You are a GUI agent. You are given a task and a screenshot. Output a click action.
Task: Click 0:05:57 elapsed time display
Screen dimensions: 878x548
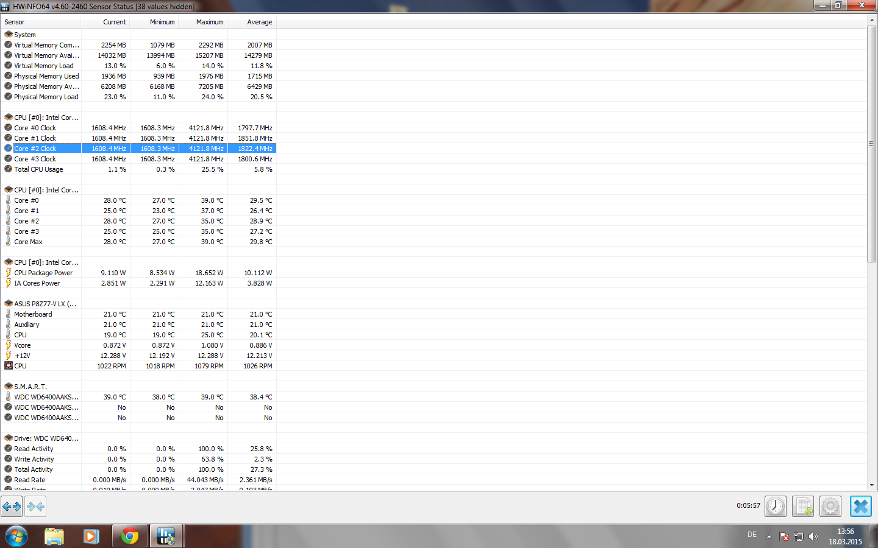(x=748, y=505)
